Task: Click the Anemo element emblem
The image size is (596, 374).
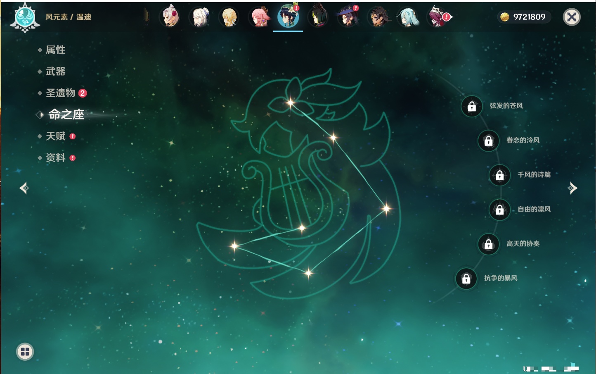Action: click(x=25, y=17)
